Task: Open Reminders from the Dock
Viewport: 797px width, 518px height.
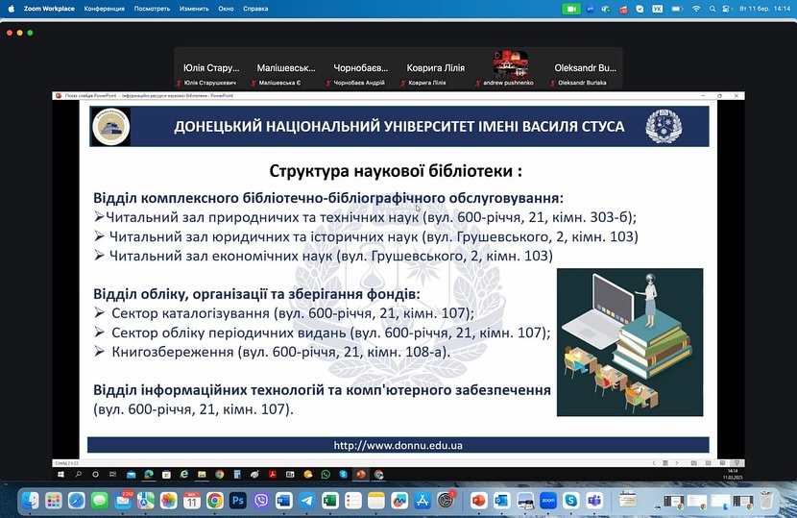Action: point(353,502)
